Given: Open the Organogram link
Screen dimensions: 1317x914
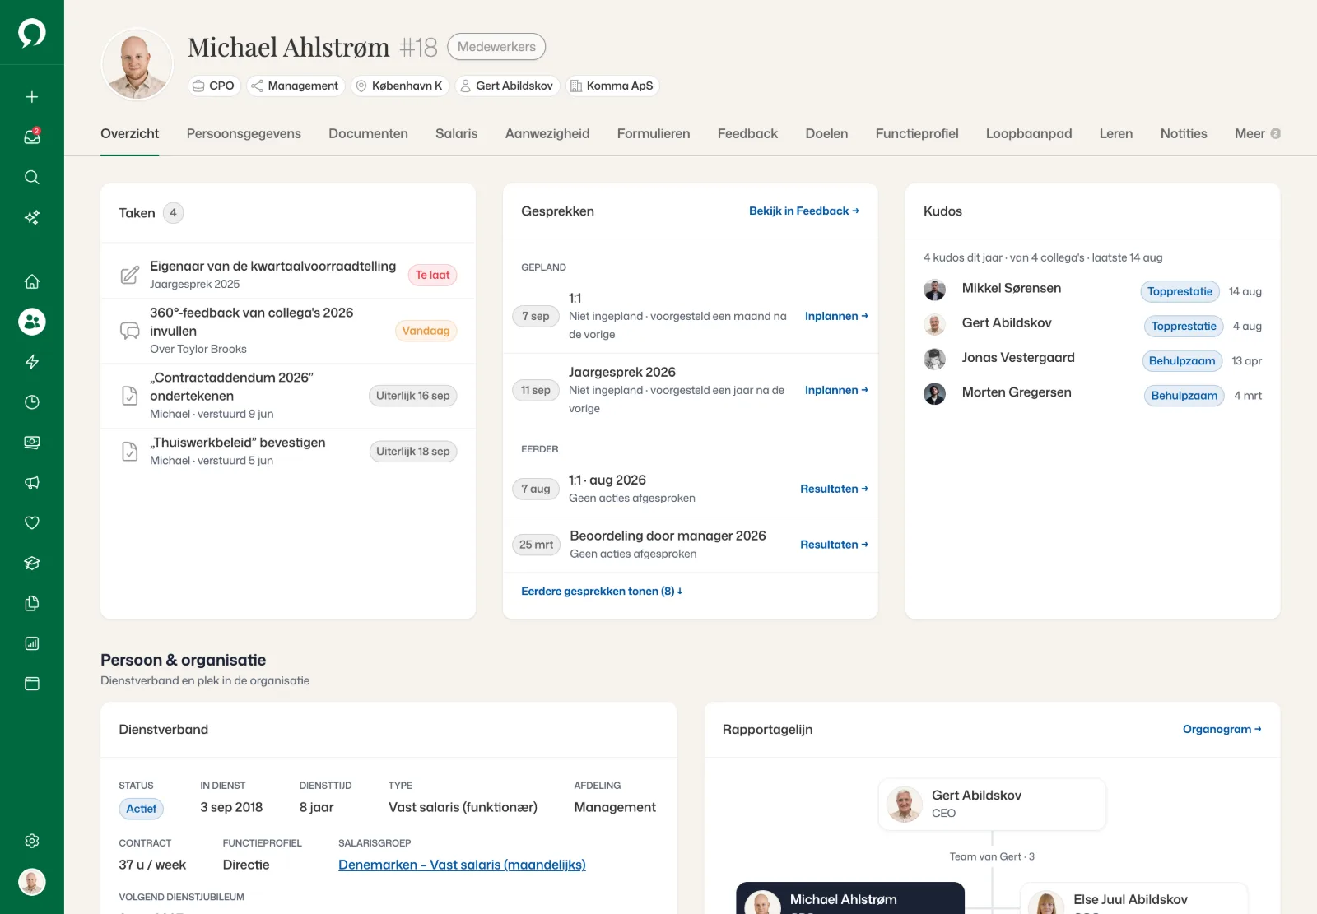Looking at the screenshot, I should (x=1222, y=730).
